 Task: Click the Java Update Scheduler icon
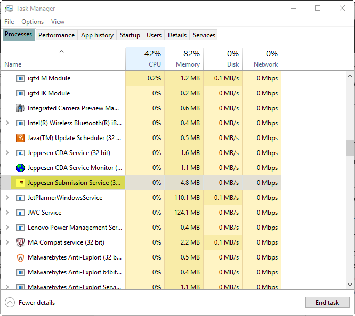click(20, 138)
